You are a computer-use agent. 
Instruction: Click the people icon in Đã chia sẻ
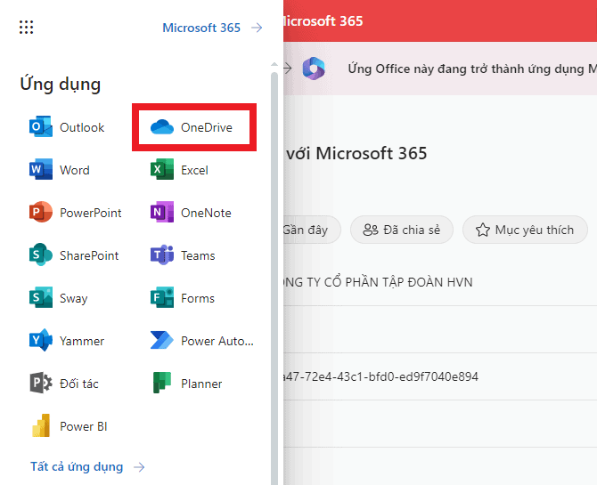pyautogui.click(x=370, y=230)
